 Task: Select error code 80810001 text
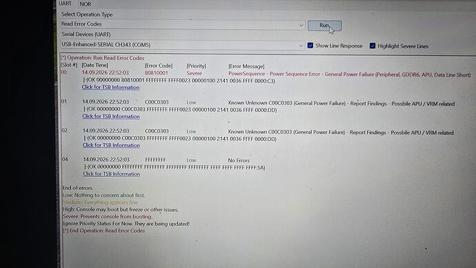point(157,73)
